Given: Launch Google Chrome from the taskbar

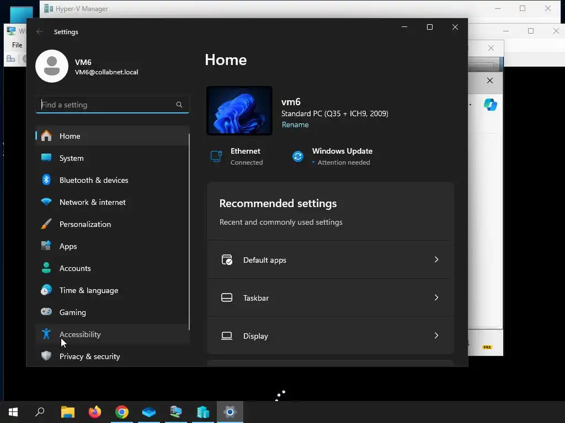Looking at the screenshot, I should [x=122, y=412].
